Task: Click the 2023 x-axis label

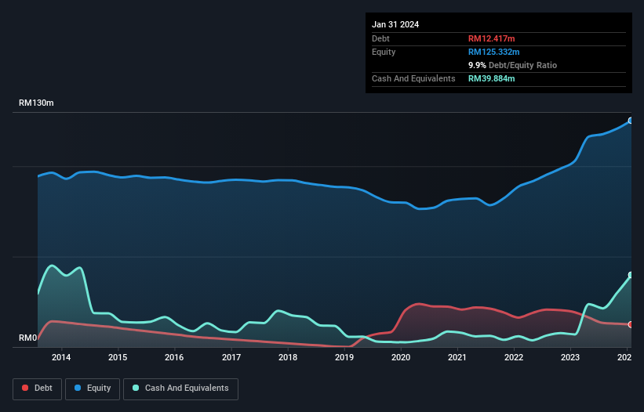Action: coord(570,357)
